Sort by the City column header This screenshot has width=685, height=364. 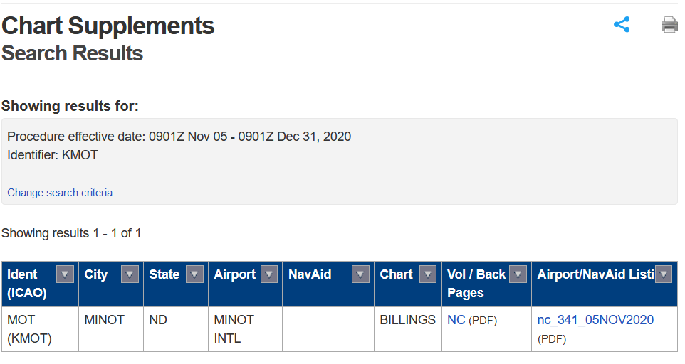(96, 274)
